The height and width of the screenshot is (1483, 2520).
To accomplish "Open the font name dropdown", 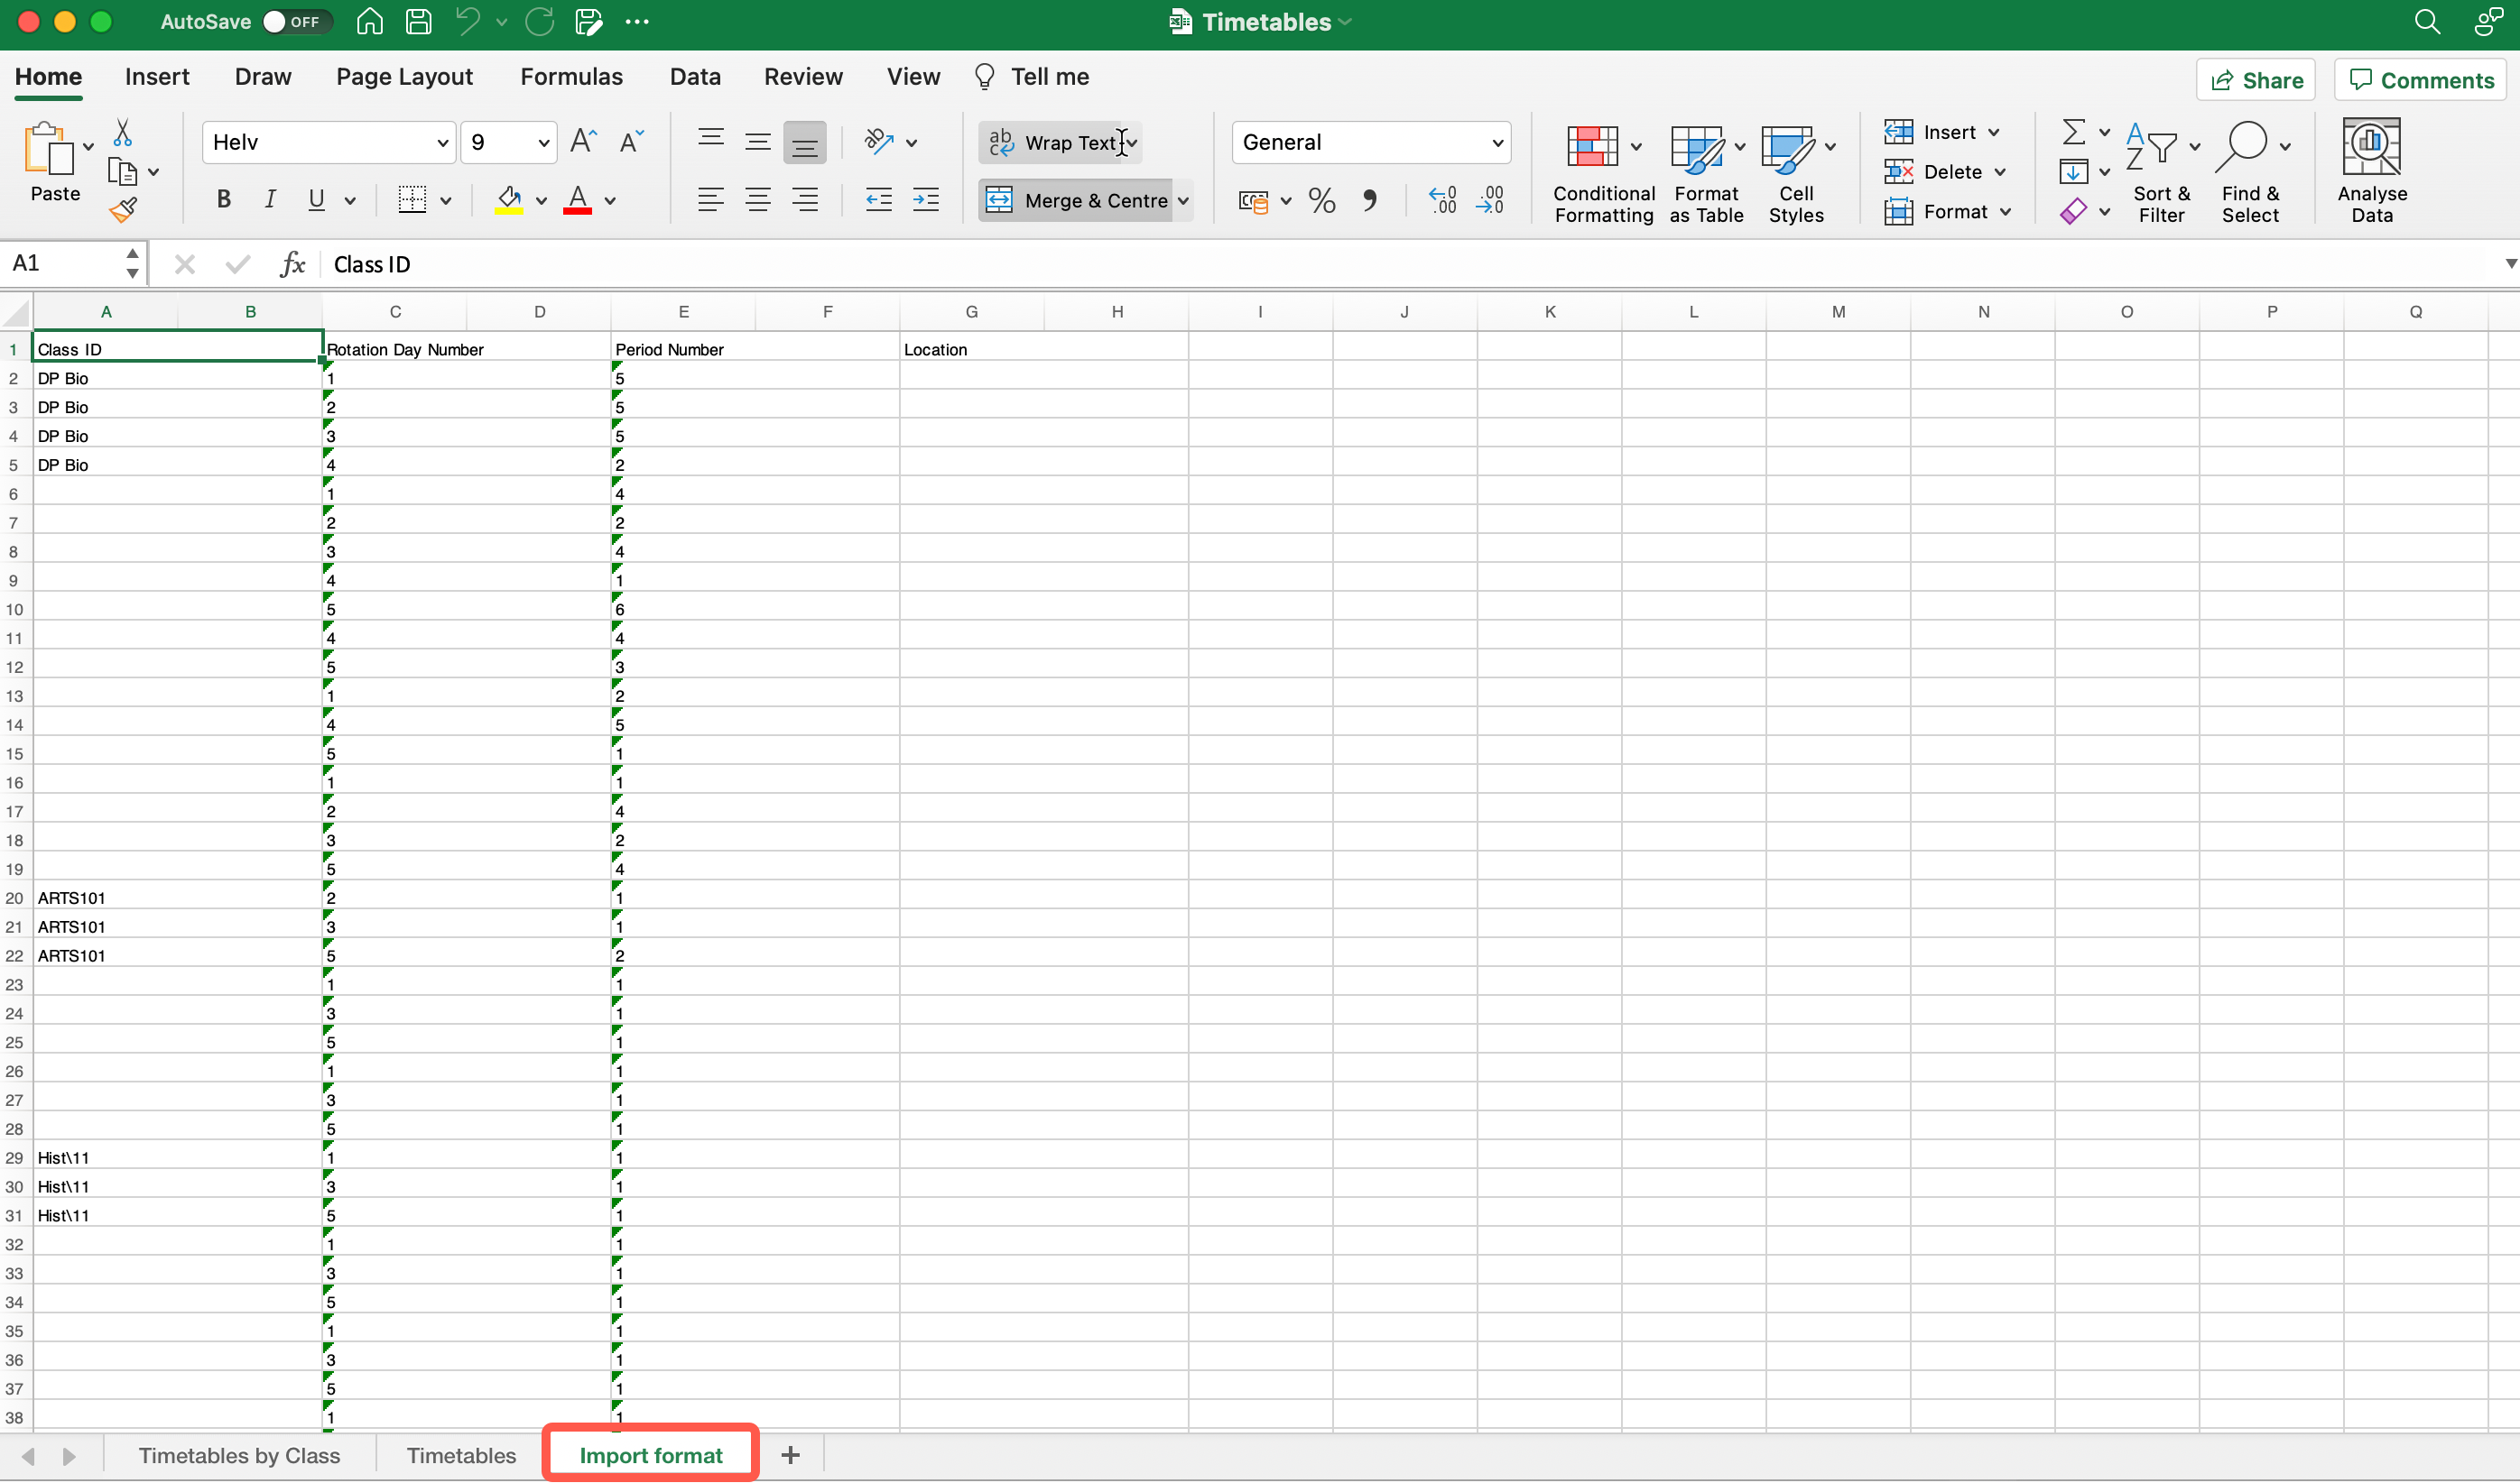I will [441, 143].
